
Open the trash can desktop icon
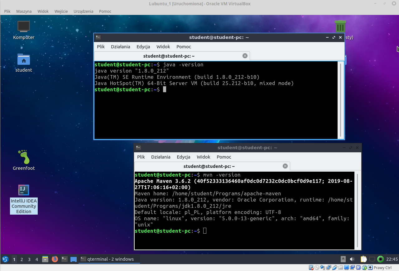tap(340, 26)
